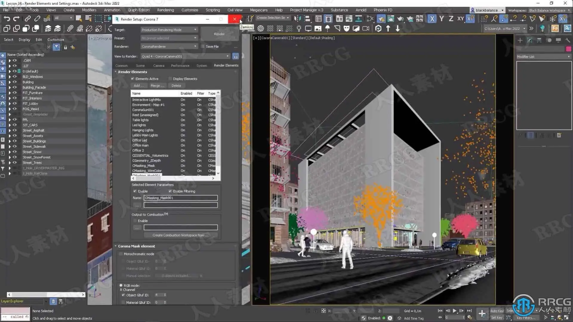The height and width of the screenshot is (322, 573).
Task: Click the lock icon in Scene Explorer toolbar
Action: [65, 47]
